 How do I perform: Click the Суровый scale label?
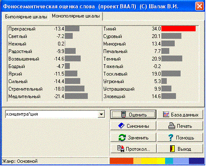click(x=112, y=36)
